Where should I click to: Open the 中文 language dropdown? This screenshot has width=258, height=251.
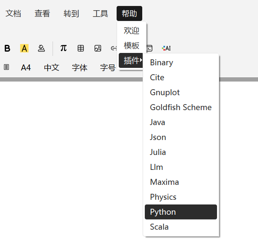tap(52, 67)
